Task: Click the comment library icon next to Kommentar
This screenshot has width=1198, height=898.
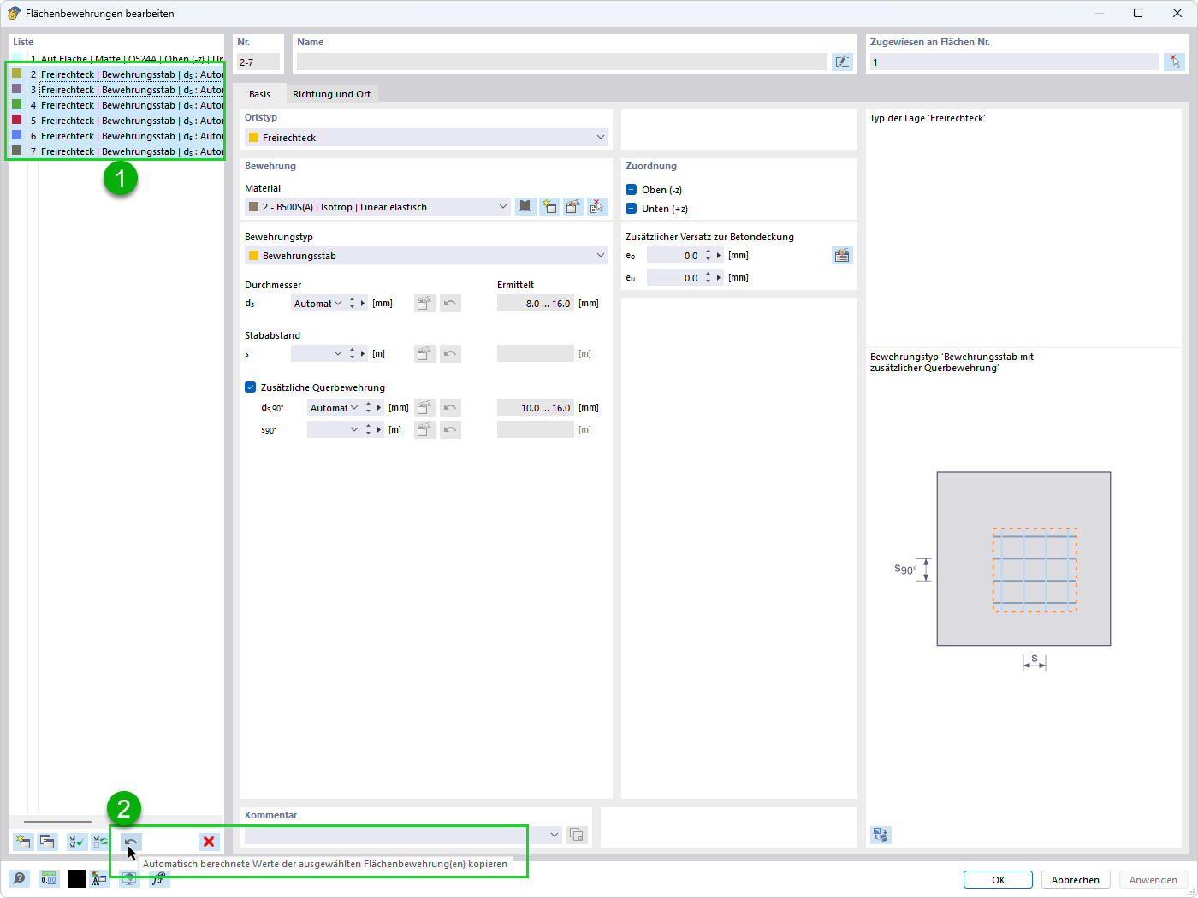Action: (577, 835)
